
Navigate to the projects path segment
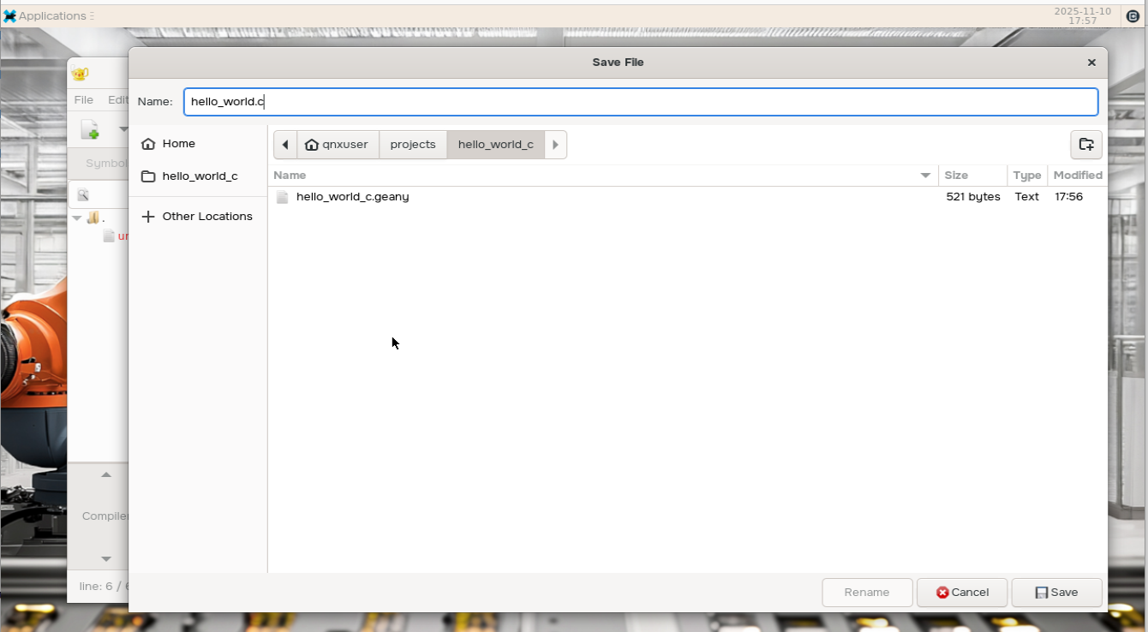[412, 145]
